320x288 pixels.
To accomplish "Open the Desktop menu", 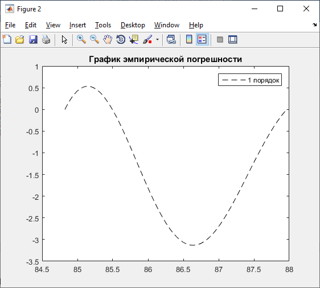I will [x=133, y=25].
